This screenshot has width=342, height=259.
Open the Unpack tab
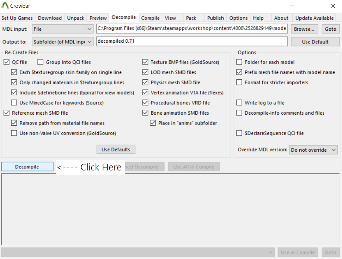(x=75, y=18)
